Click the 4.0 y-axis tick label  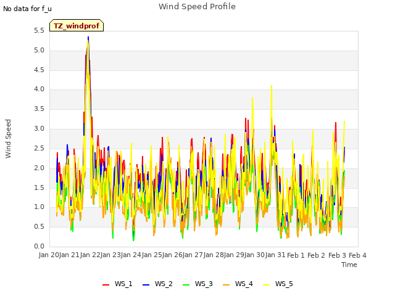(x=39, y=89)
